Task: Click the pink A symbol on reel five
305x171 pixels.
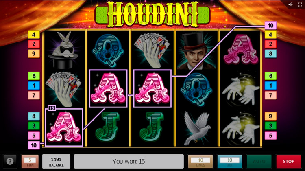Action: click(241, 50)
